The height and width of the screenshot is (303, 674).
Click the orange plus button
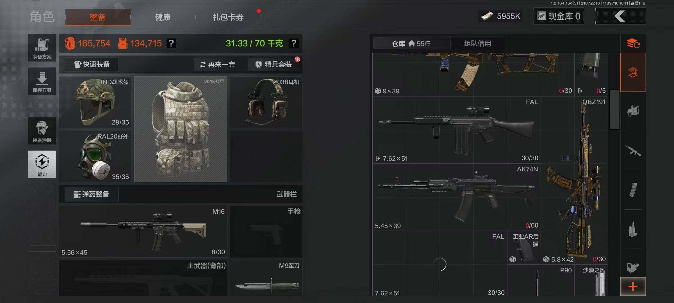[x=633, y=286]
